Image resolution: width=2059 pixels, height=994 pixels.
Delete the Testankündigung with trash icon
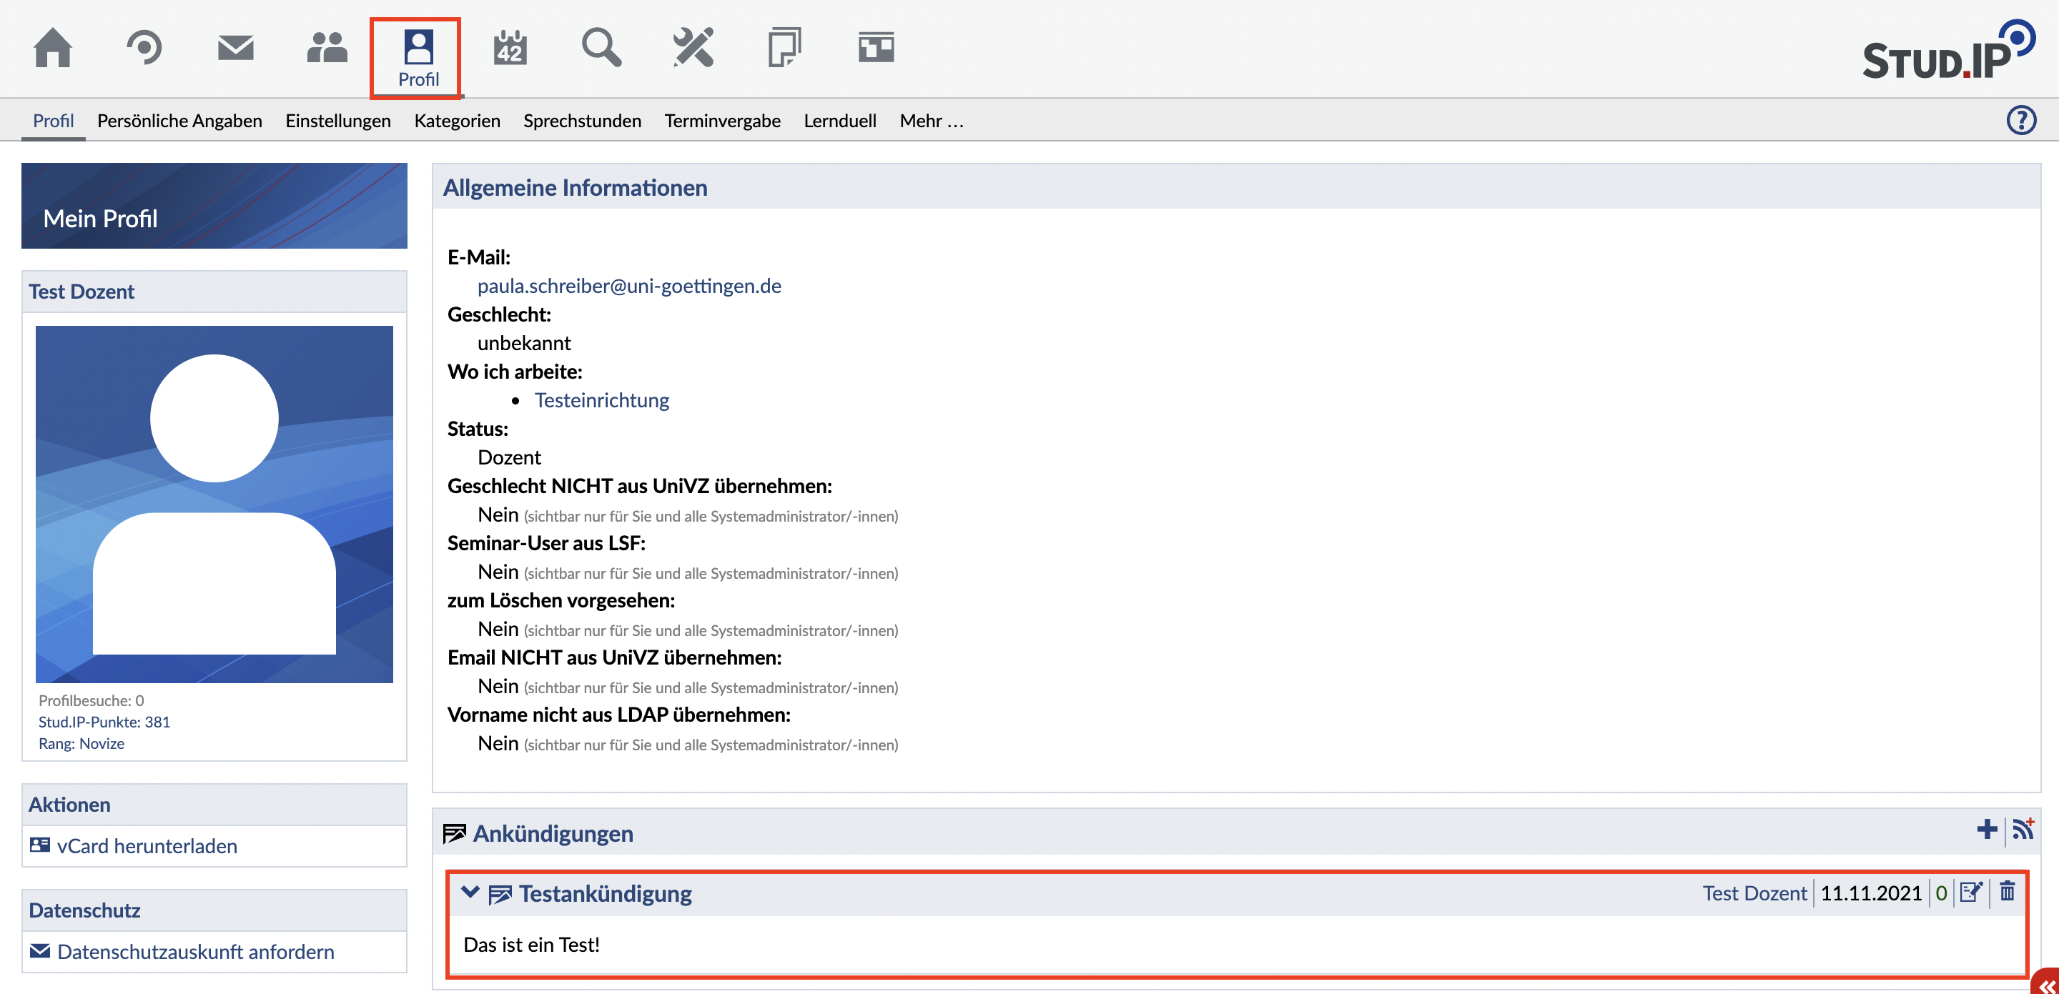coord(2007,891)
